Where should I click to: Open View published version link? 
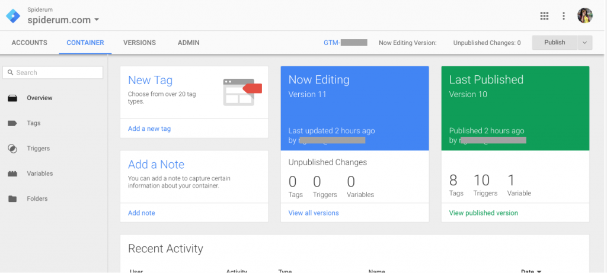point(484,213)
